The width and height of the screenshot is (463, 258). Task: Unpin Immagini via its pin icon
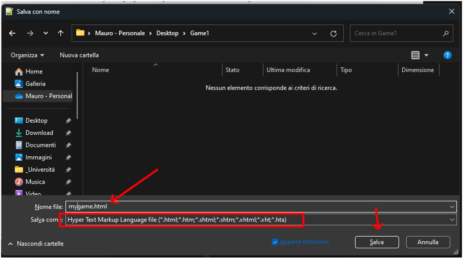(x=68, y=157)
